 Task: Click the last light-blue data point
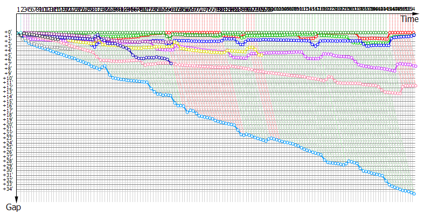pyautogui.click(x=414, y=193)
